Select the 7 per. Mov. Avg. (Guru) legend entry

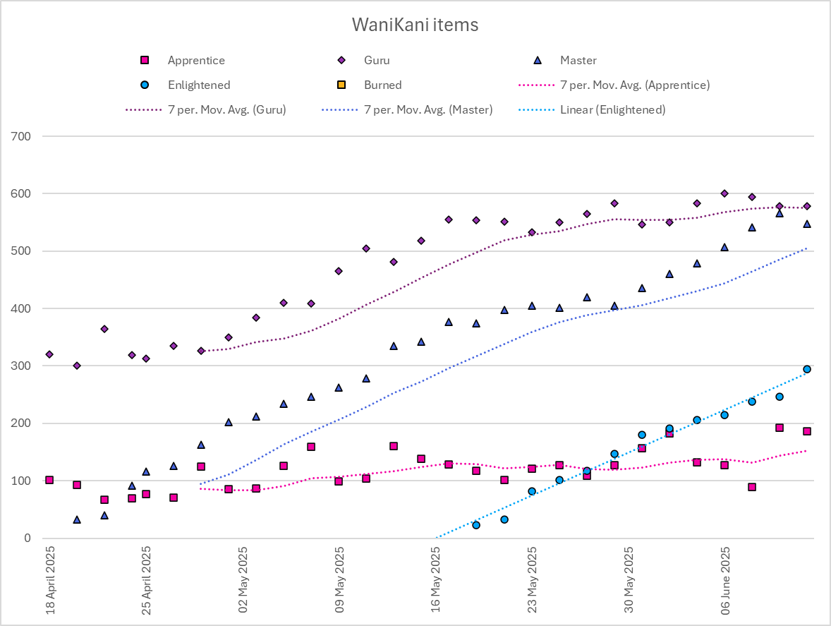point(206,109)
